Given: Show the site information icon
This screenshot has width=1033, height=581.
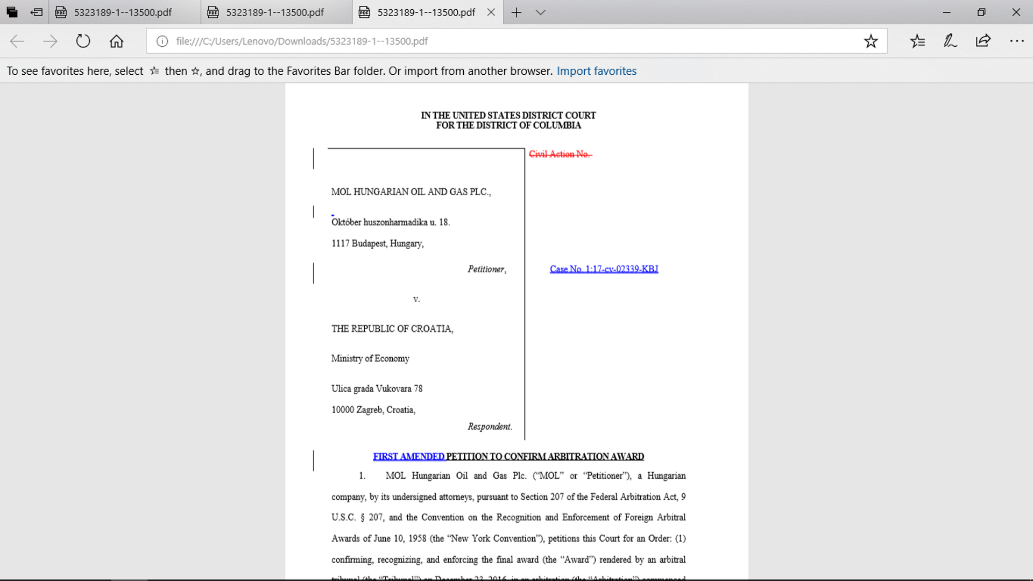Looking at the screenshot, I should tap(162, 41).
